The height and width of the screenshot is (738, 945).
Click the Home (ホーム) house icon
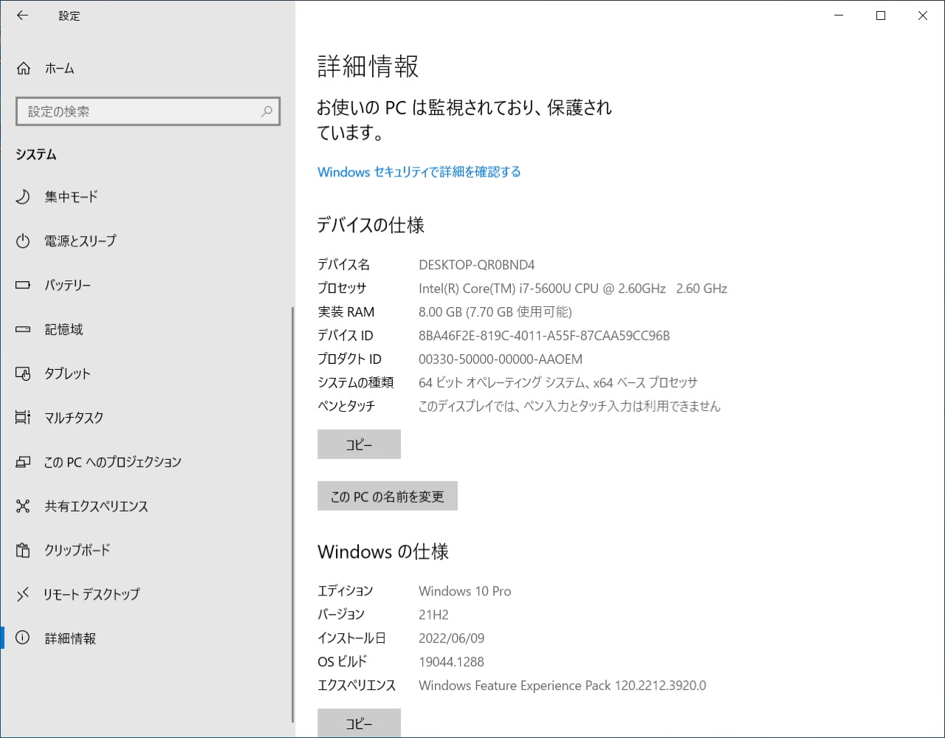coord(24,69)
